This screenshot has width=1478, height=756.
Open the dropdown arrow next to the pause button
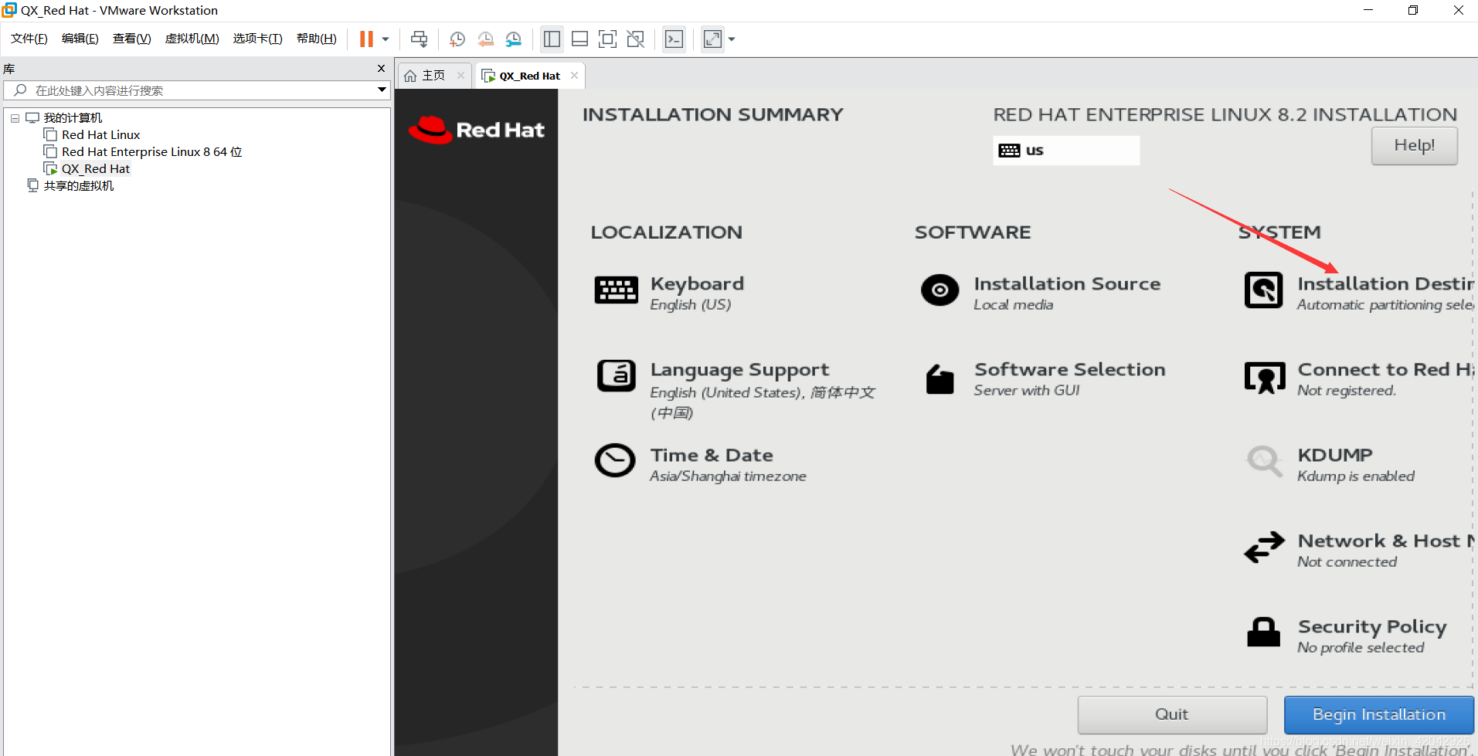click(385, 39)
